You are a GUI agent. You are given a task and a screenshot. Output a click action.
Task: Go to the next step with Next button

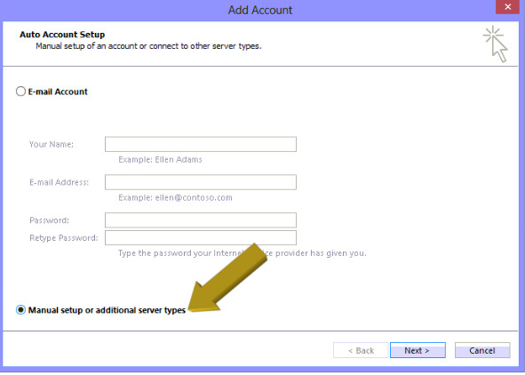click(x=418, y=350)
